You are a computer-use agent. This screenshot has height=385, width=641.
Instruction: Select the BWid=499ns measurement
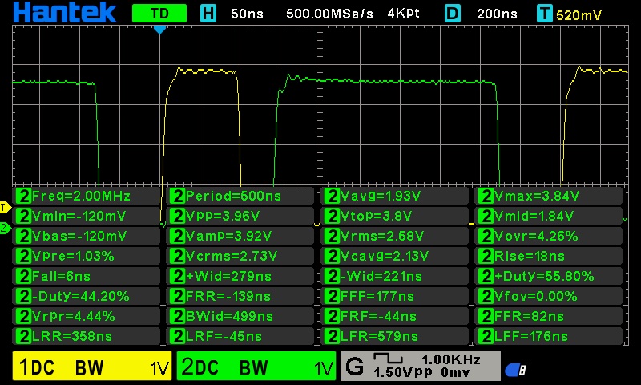click(240, 316)
